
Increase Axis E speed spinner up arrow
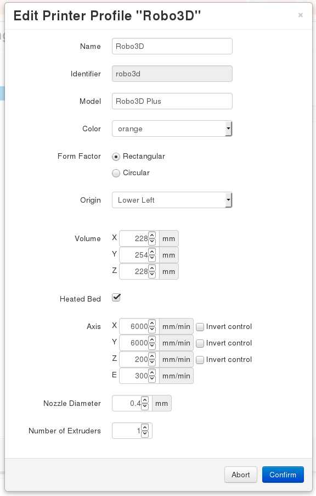click(152, 372)
